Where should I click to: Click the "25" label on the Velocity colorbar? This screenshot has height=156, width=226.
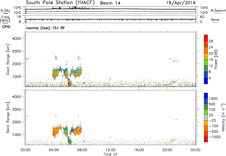click(211, 115)
